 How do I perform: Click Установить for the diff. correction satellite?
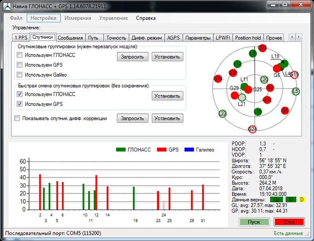pos(167,118)
